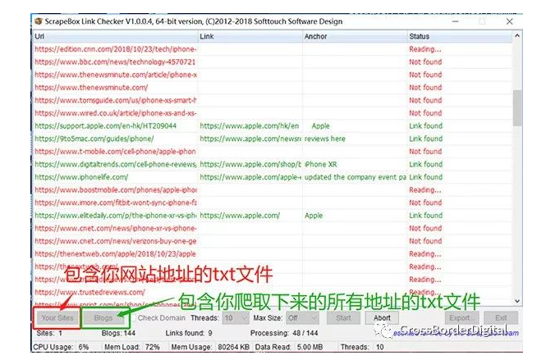
Task: Click the 'Blogs: 144' count text
Action: tap(118, 333)
